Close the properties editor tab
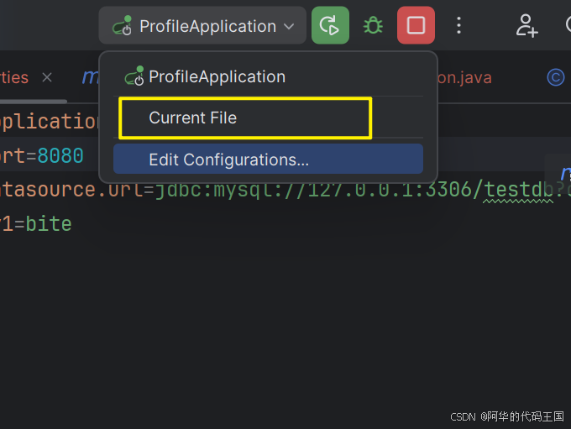The image size is (571, 429). [x=47, y=77]
